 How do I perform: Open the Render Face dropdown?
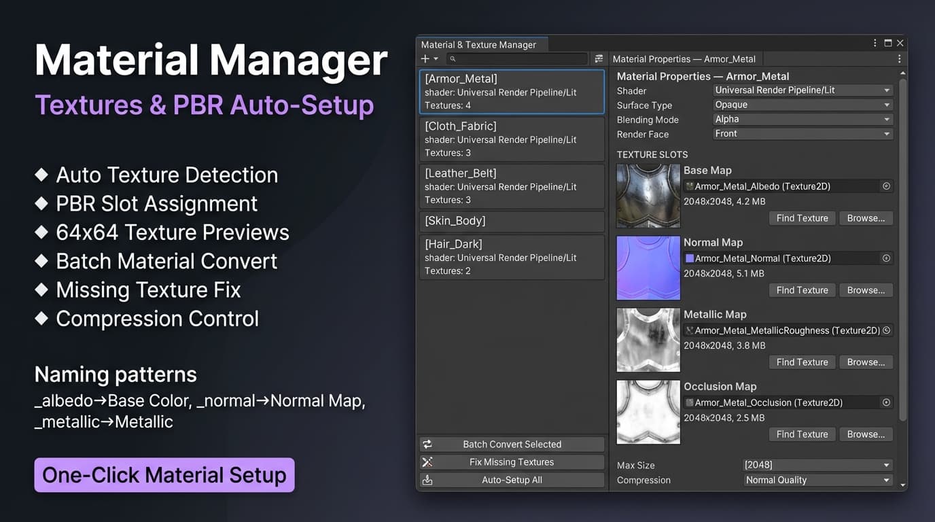click(802, 133)
